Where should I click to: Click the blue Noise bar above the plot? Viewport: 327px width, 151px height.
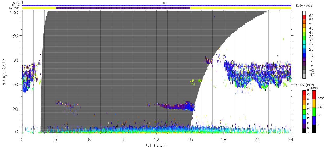pyautogui.click(x=157, y=5)
